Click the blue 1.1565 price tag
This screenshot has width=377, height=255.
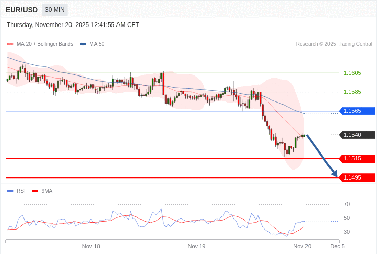pos(357,111)
